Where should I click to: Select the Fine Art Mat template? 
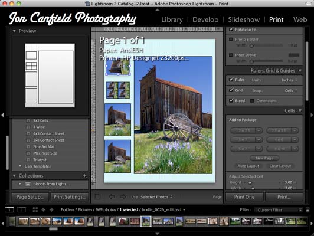click(44, 146)
